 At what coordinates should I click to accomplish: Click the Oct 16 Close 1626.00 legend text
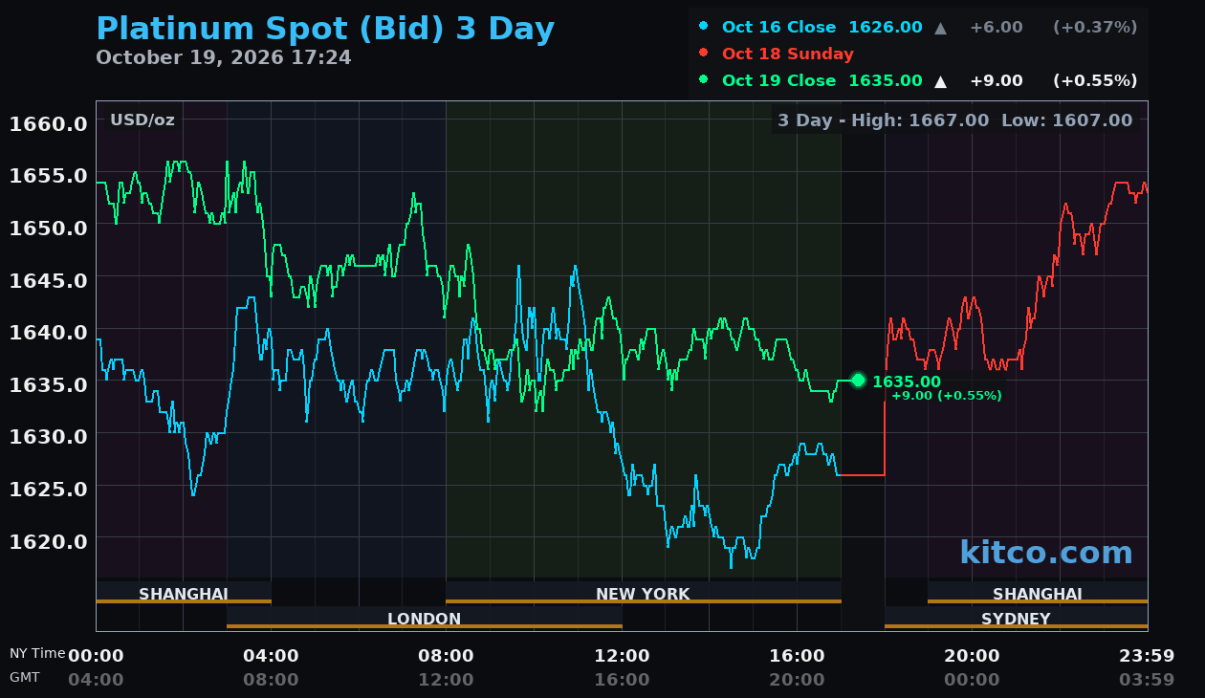(x=822, y=27)
